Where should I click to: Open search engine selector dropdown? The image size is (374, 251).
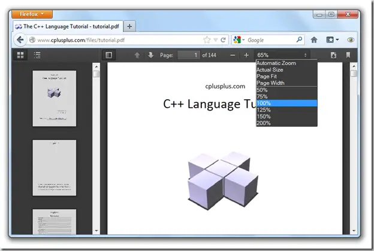[x=239, y=39]
